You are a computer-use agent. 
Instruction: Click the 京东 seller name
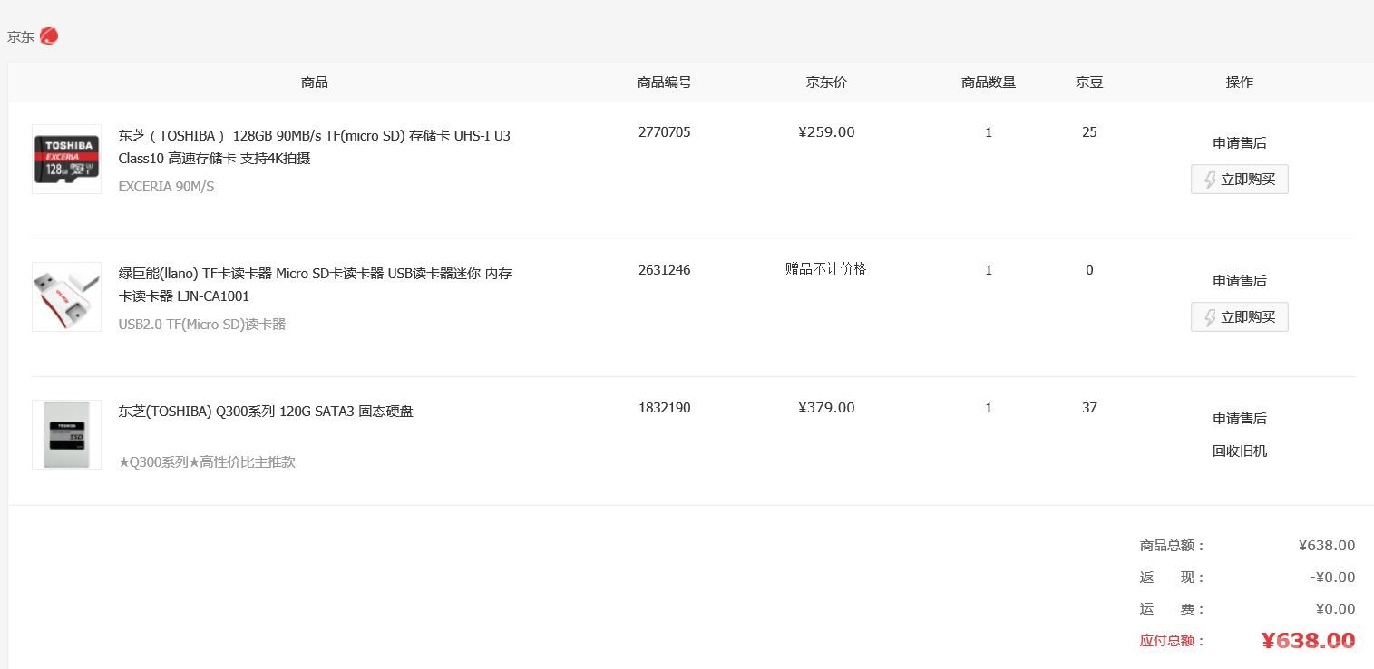21,36
